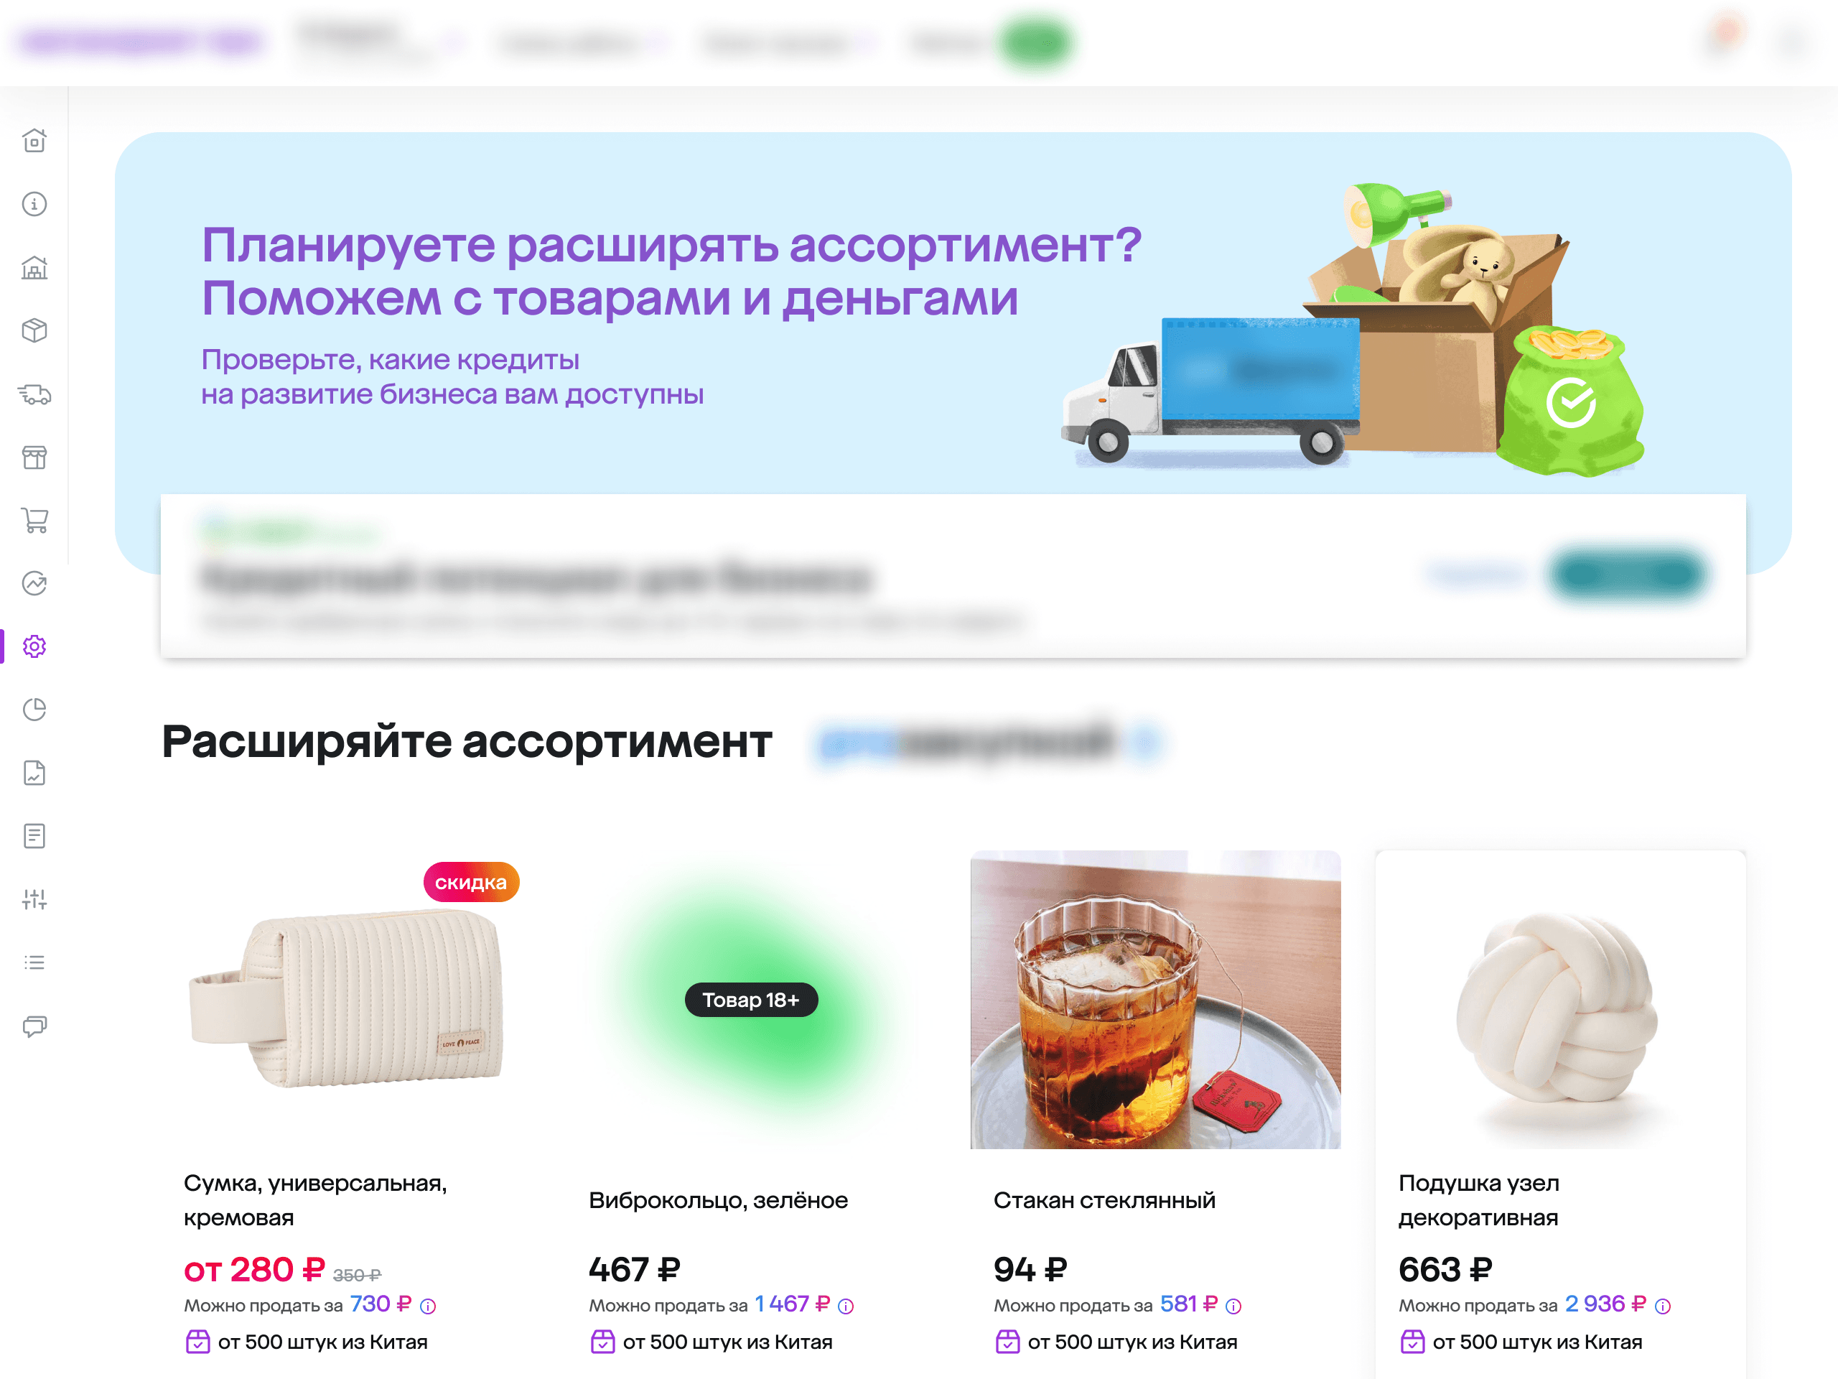Click the info circle sidebar icon
The height and width of the screenshot is (1379, 1838).
34,204
